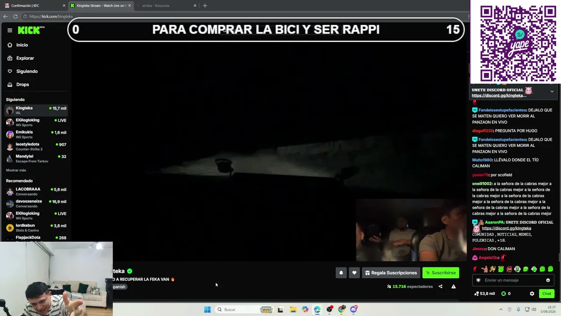Toggle the follow heart button
The height and width of the screenshot is (316, 561).
tap(354, 273)
